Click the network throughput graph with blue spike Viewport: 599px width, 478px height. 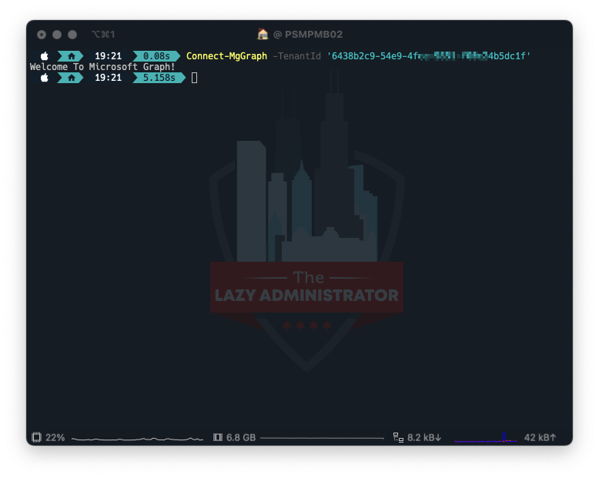point(485,437)
